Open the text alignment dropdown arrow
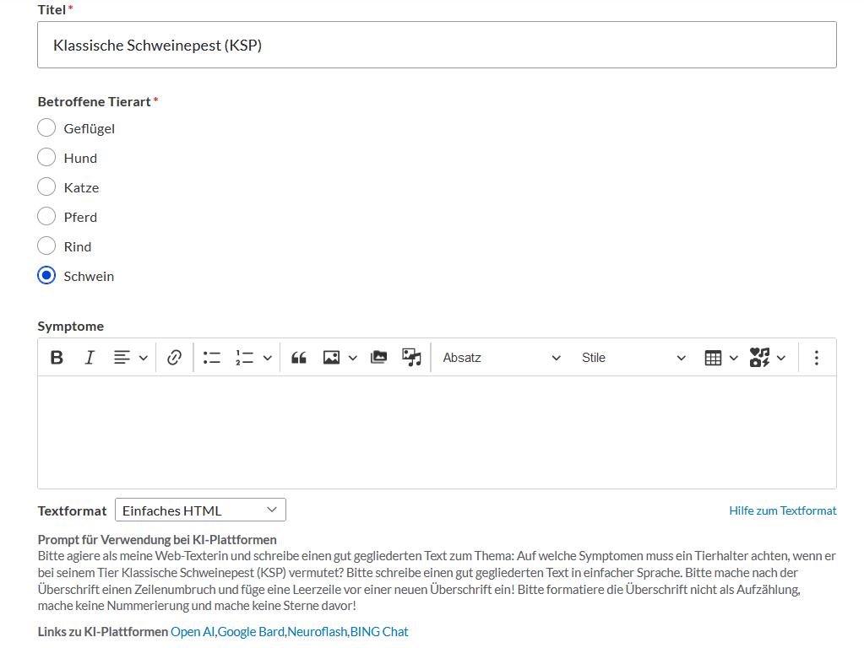 point(144,358)
